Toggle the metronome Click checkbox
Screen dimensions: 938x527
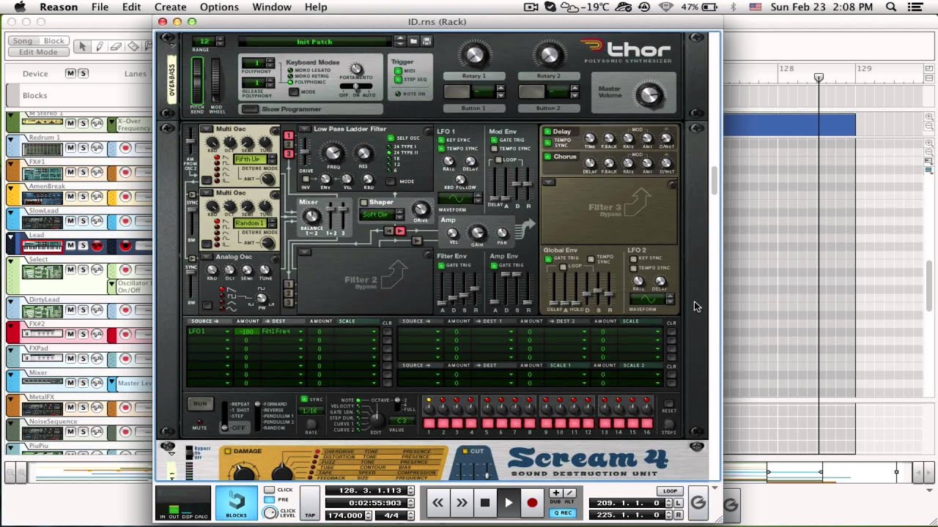270,490
